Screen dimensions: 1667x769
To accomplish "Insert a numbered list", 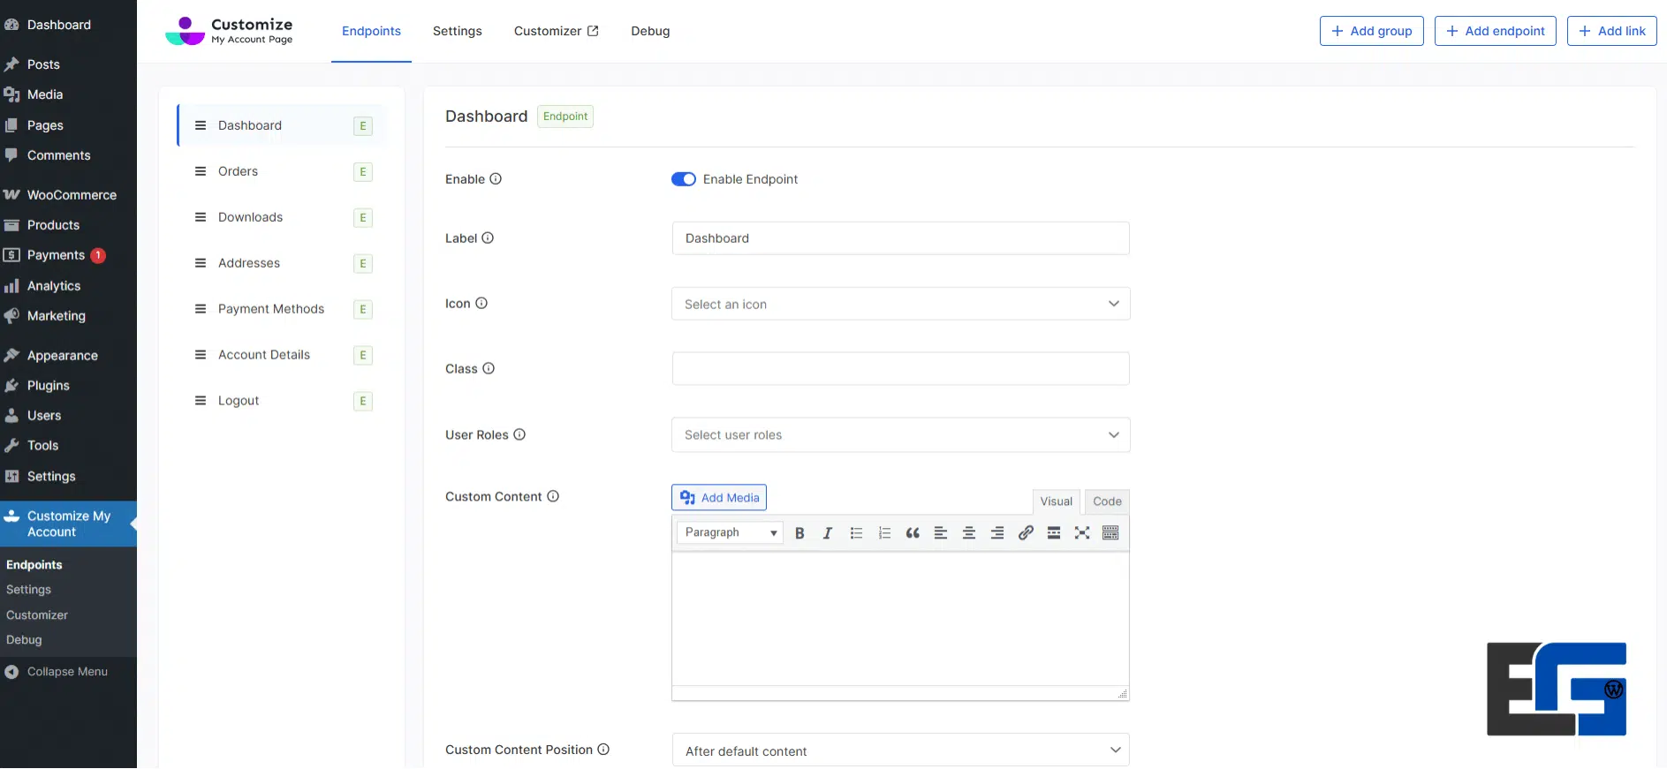I will (884, 533).
